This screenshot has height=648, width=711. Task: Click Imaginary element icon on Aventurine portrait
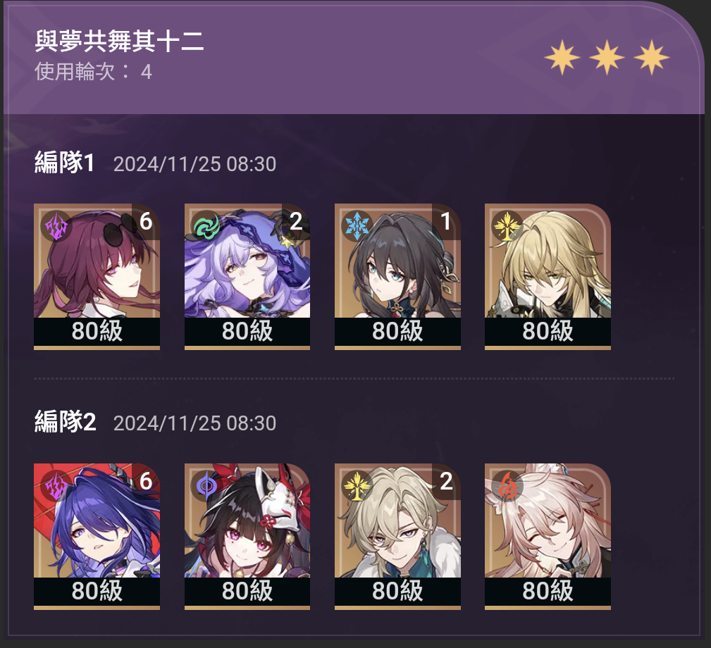357,485
